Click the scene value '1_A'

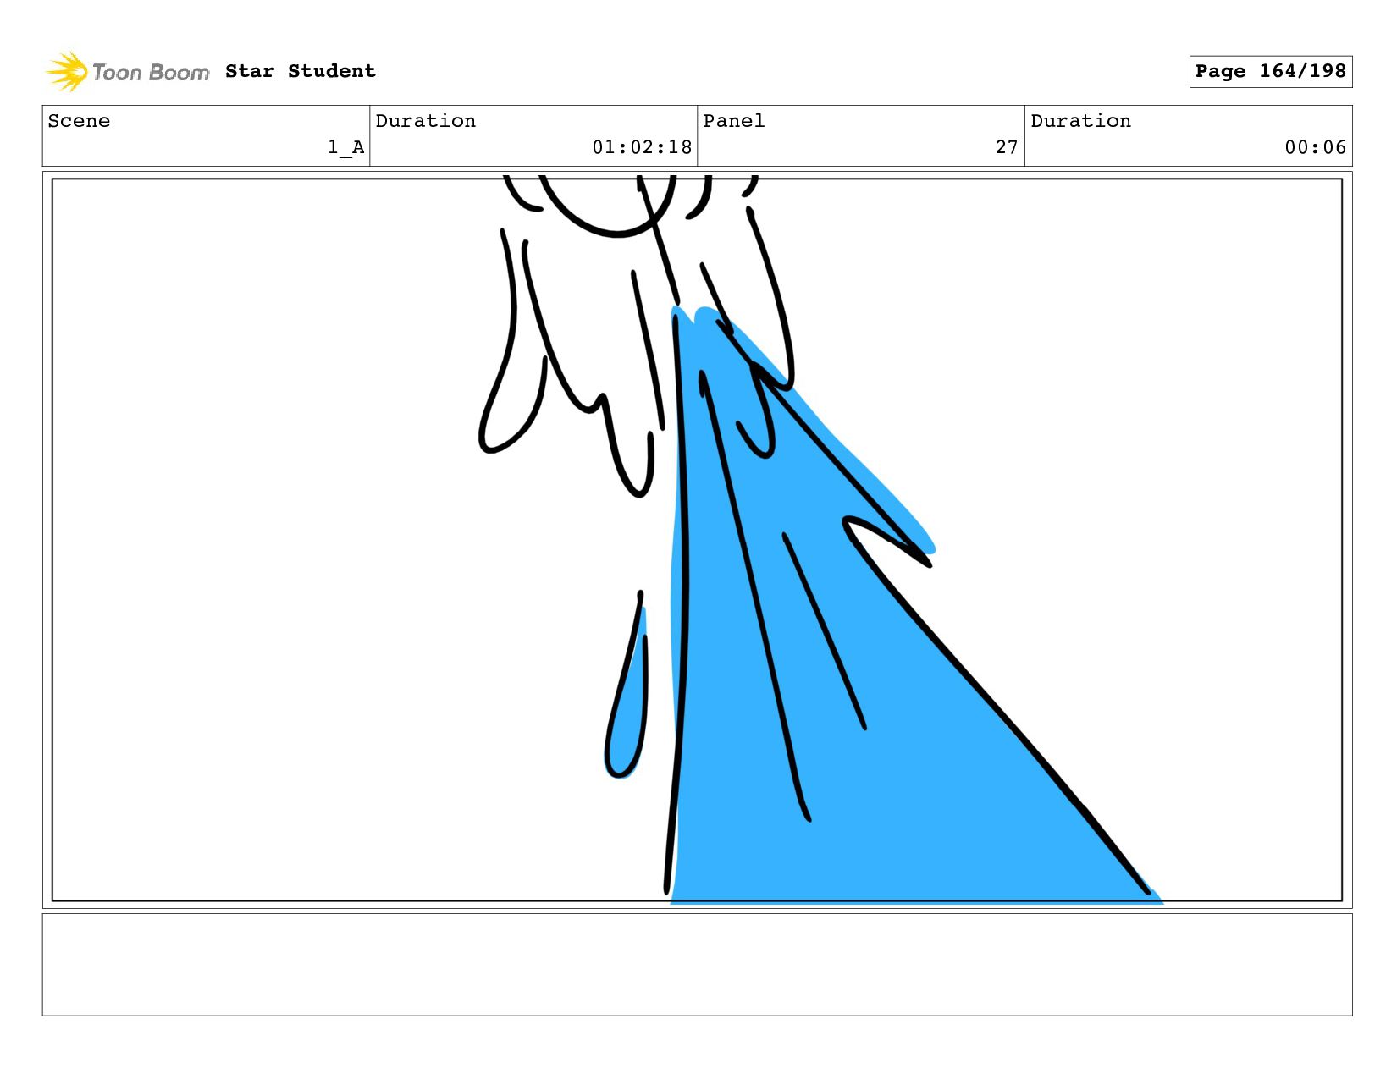[346, 147]
